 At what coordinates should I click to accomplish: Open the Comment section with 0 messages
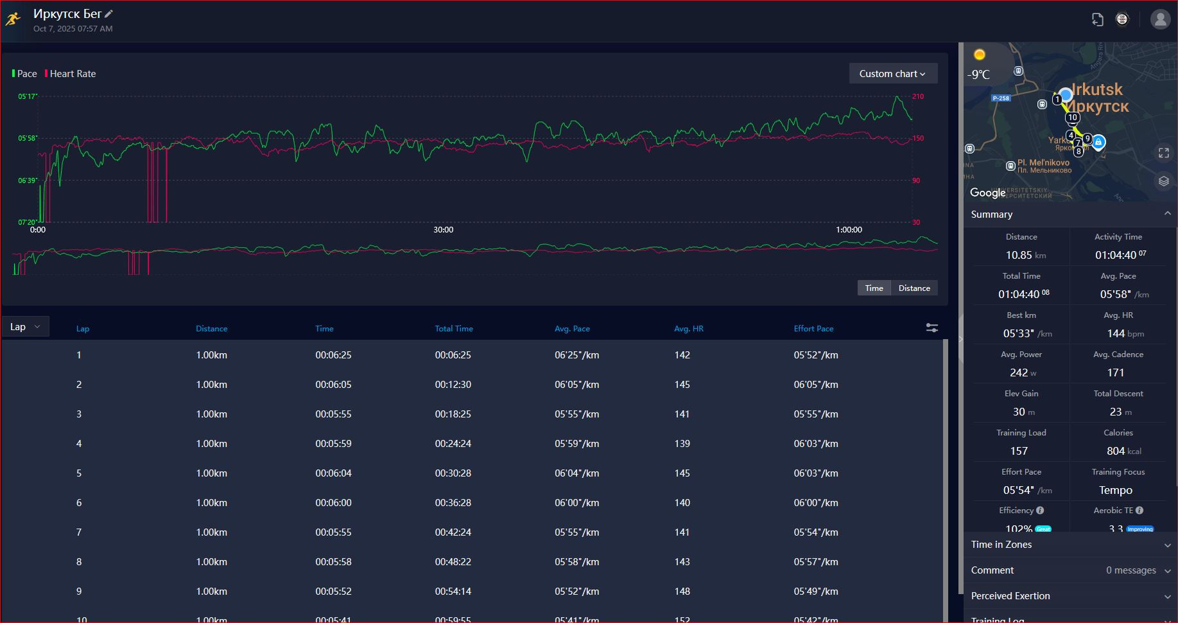click(1070, 570)
